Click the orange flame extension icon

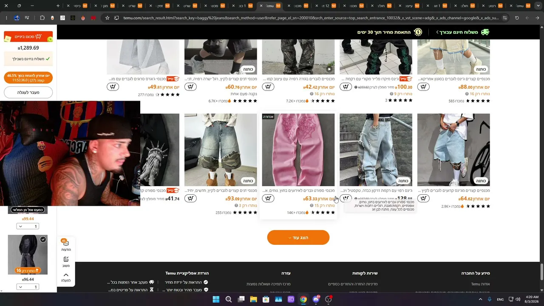coord(83,18)
